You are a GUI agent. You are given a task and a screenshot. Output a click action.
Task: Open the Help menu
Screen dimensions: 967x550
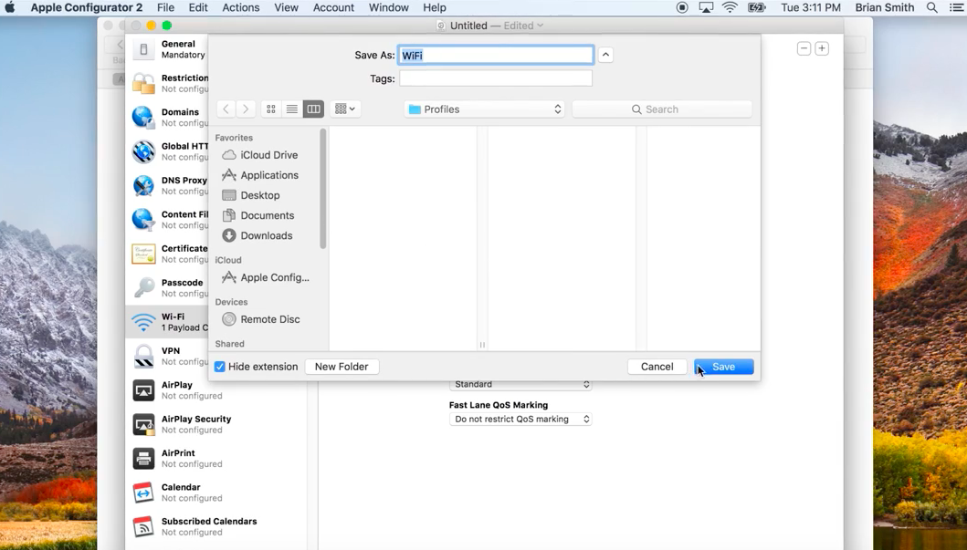coord(434,7)
